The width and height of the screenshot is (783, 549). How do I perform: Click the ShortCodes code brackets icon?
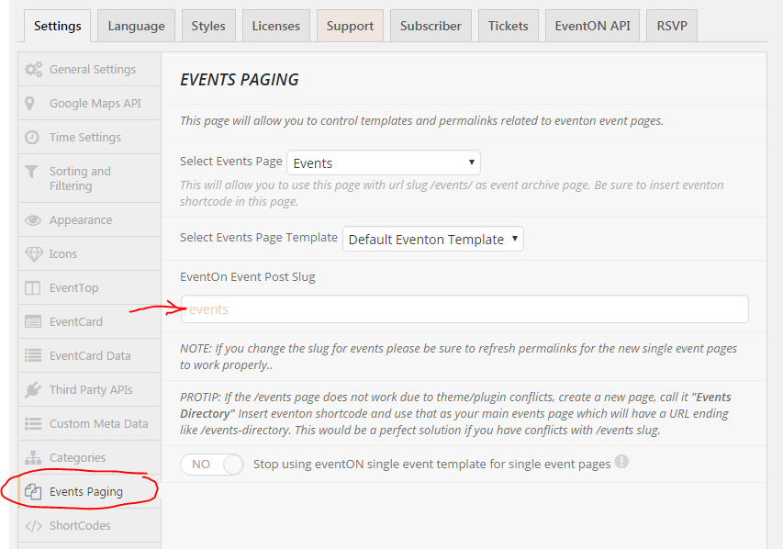33,526
